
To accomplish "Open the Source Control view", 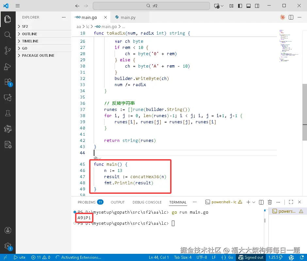I will (x=8, y=51).
